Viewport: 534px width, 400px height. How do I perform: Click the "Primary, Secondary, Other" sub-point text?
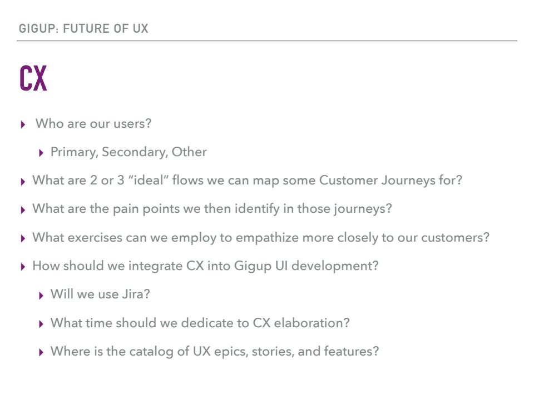pos(128,152)
